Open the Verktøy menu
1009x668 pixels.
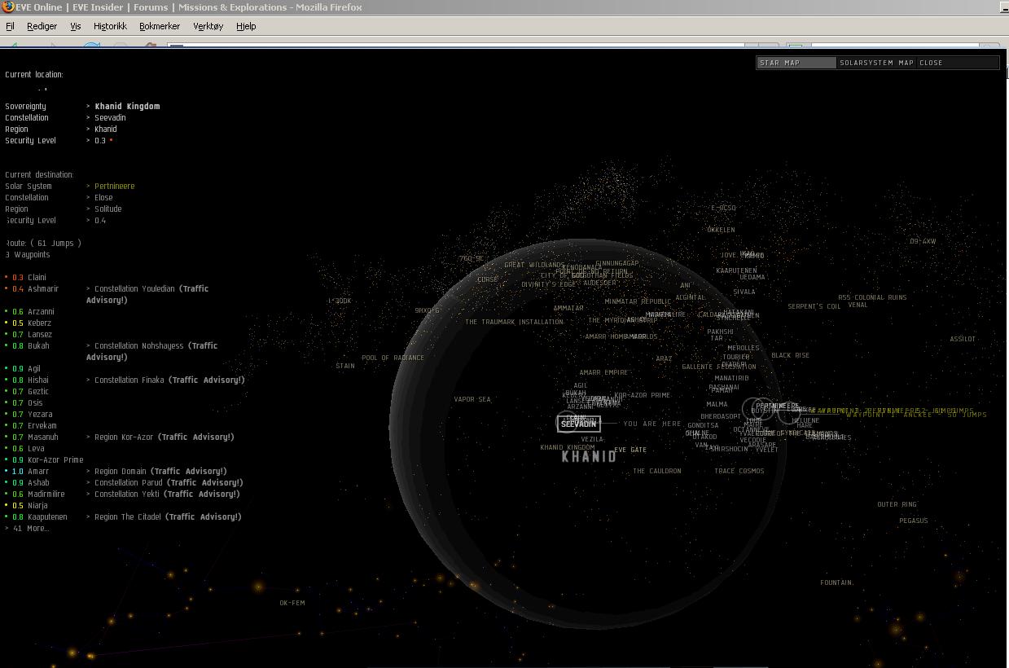208,26
